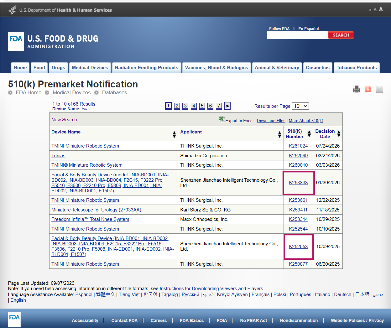Go to results page 2

(x=177, y=106)
